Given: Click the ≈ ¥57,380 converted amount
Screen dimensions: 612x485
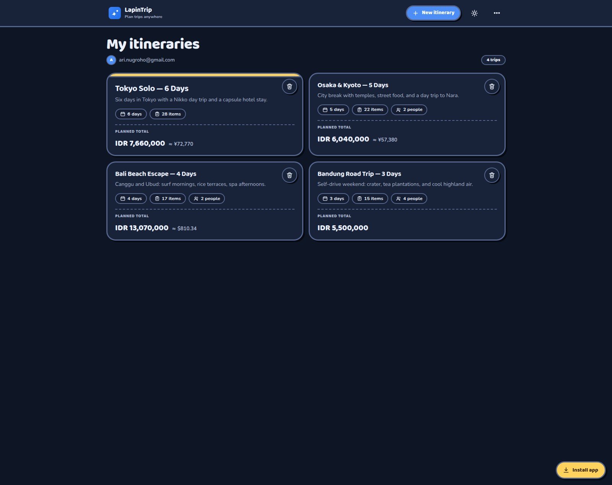Looking at the screenshot, I should (385, 140).
